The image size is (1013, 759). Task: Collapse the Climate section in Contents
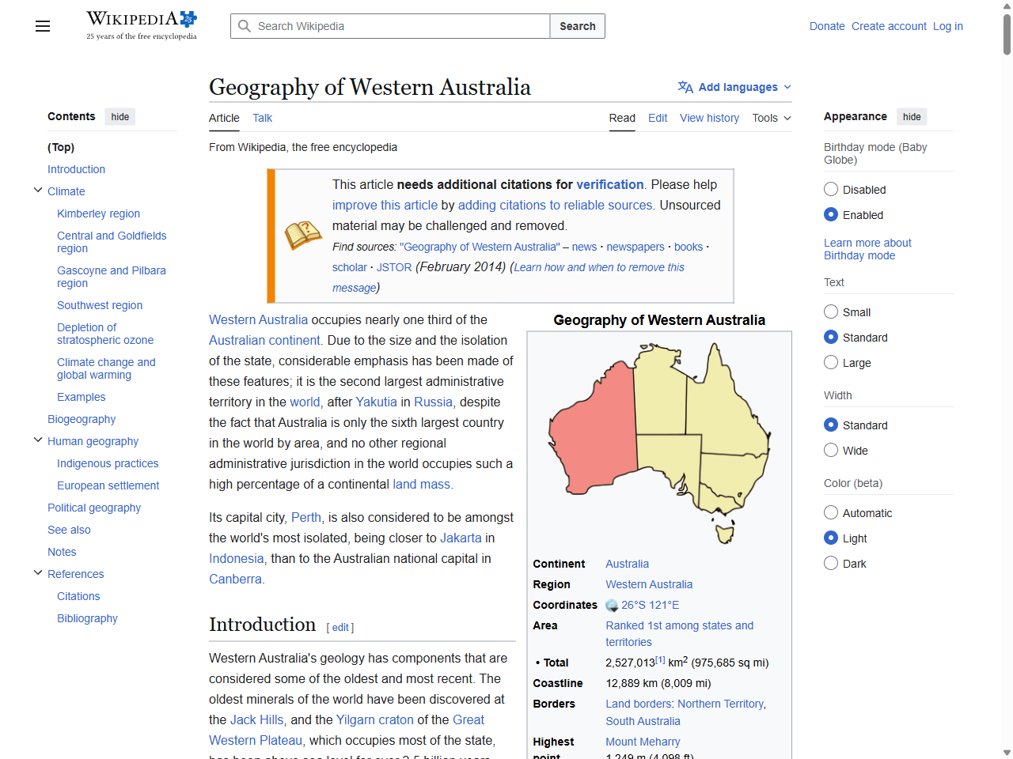click(37, 190)
